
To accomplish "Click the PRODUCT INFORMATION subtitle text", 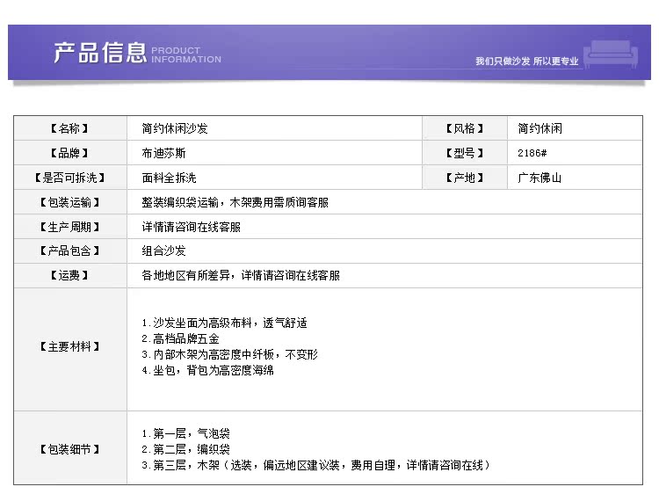I will coord(186,55).
